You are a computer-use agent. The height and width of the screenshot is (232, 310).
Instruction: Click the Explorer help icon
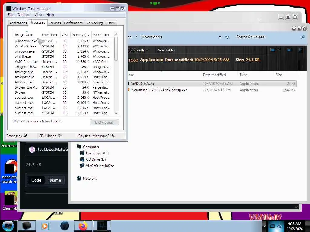click(300, 50)
